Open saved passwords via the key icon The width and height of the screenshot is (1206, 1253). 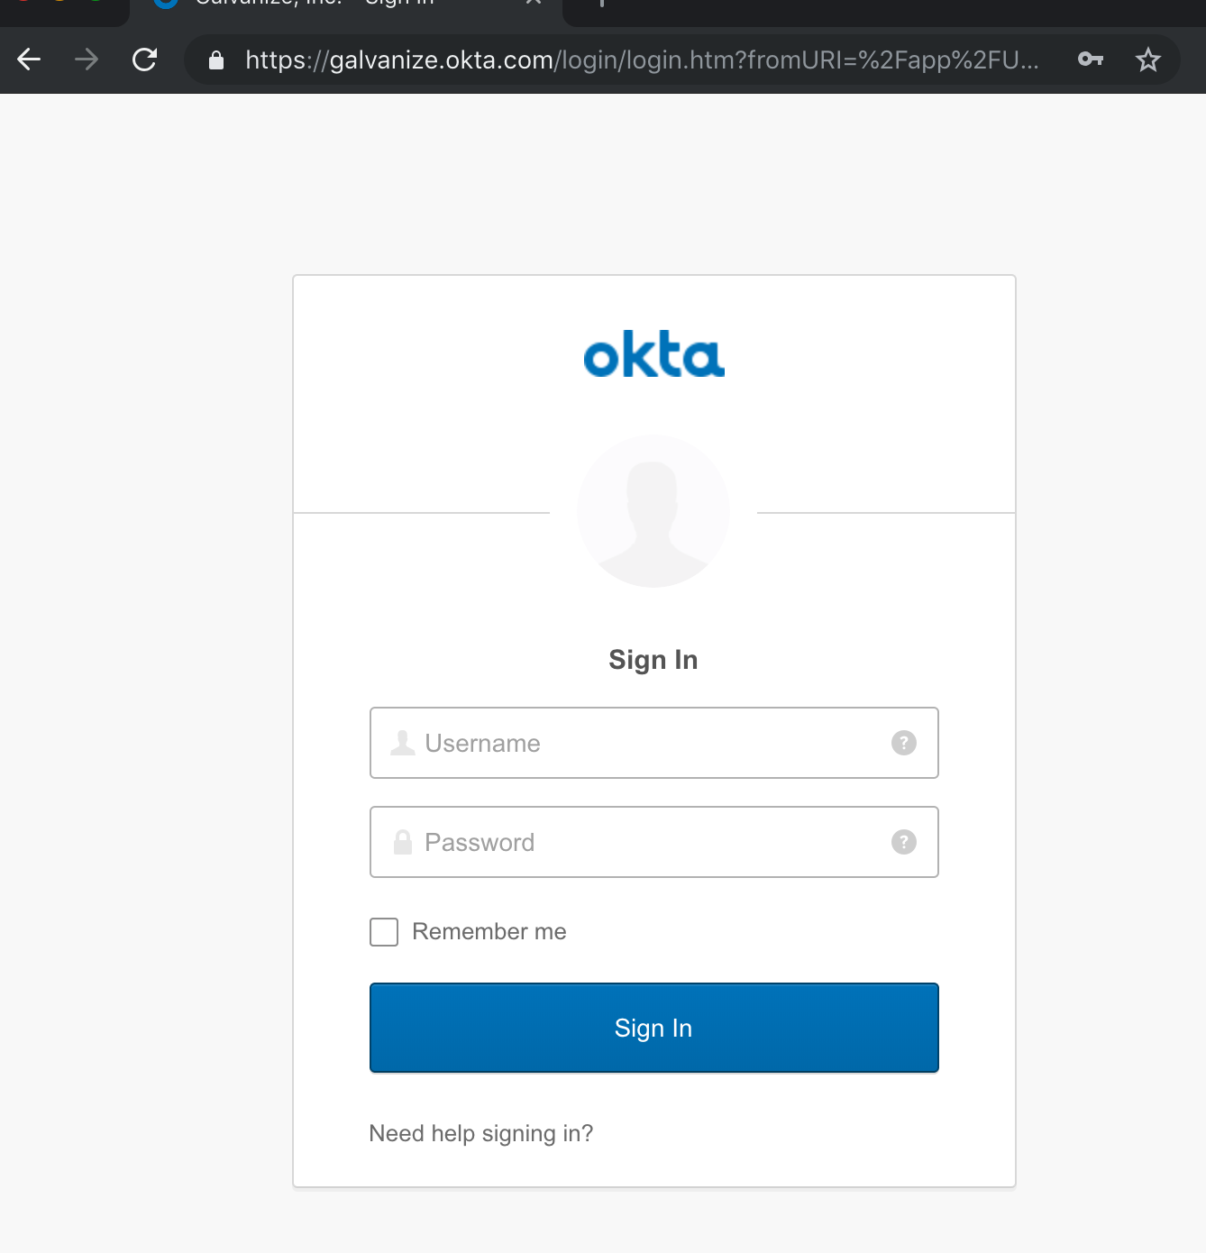point(1091,59)
